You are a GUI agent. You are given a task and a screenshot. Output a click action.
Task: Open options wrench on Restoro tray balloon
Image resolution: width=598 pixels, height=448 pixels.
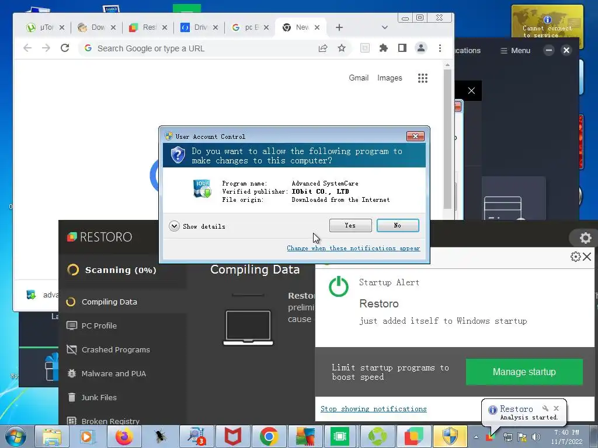(545, 408)
